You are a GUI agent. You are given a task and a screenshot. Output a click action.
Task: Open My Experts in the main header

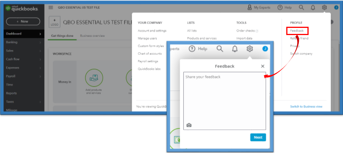pos(259,8)
